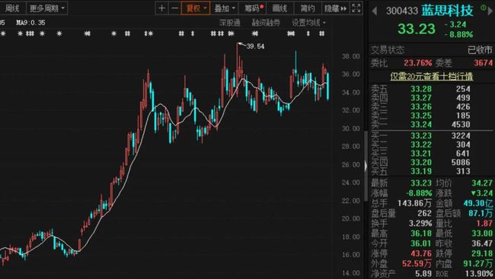Open the 设置均线 moving average dropdown
Image resolution: width=495 pixels, height=279 pixels.
308,23
